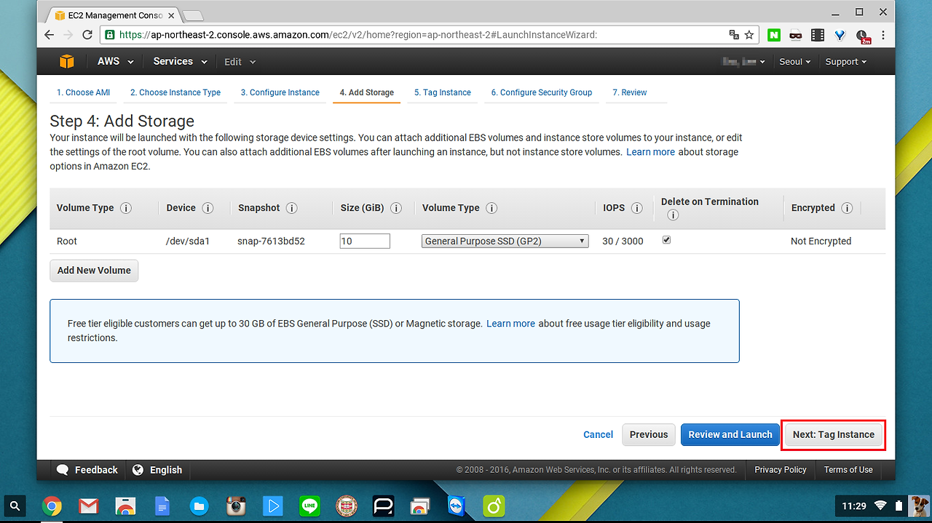Image resolution: width=932 pixels, height=523 pixels.
Task: Open Google Docs from the shelf
Action: 162,506
